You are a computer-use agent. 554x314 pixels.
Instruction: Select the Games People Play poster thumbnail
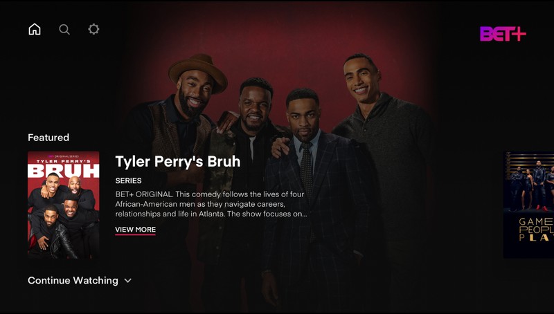528,205
